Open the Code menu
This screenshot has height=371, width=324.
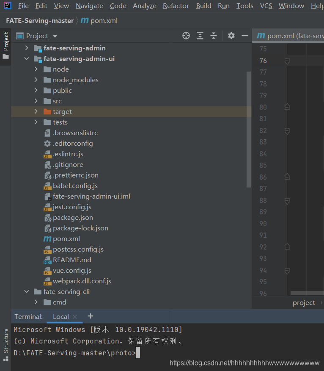[x=118, y=6]
